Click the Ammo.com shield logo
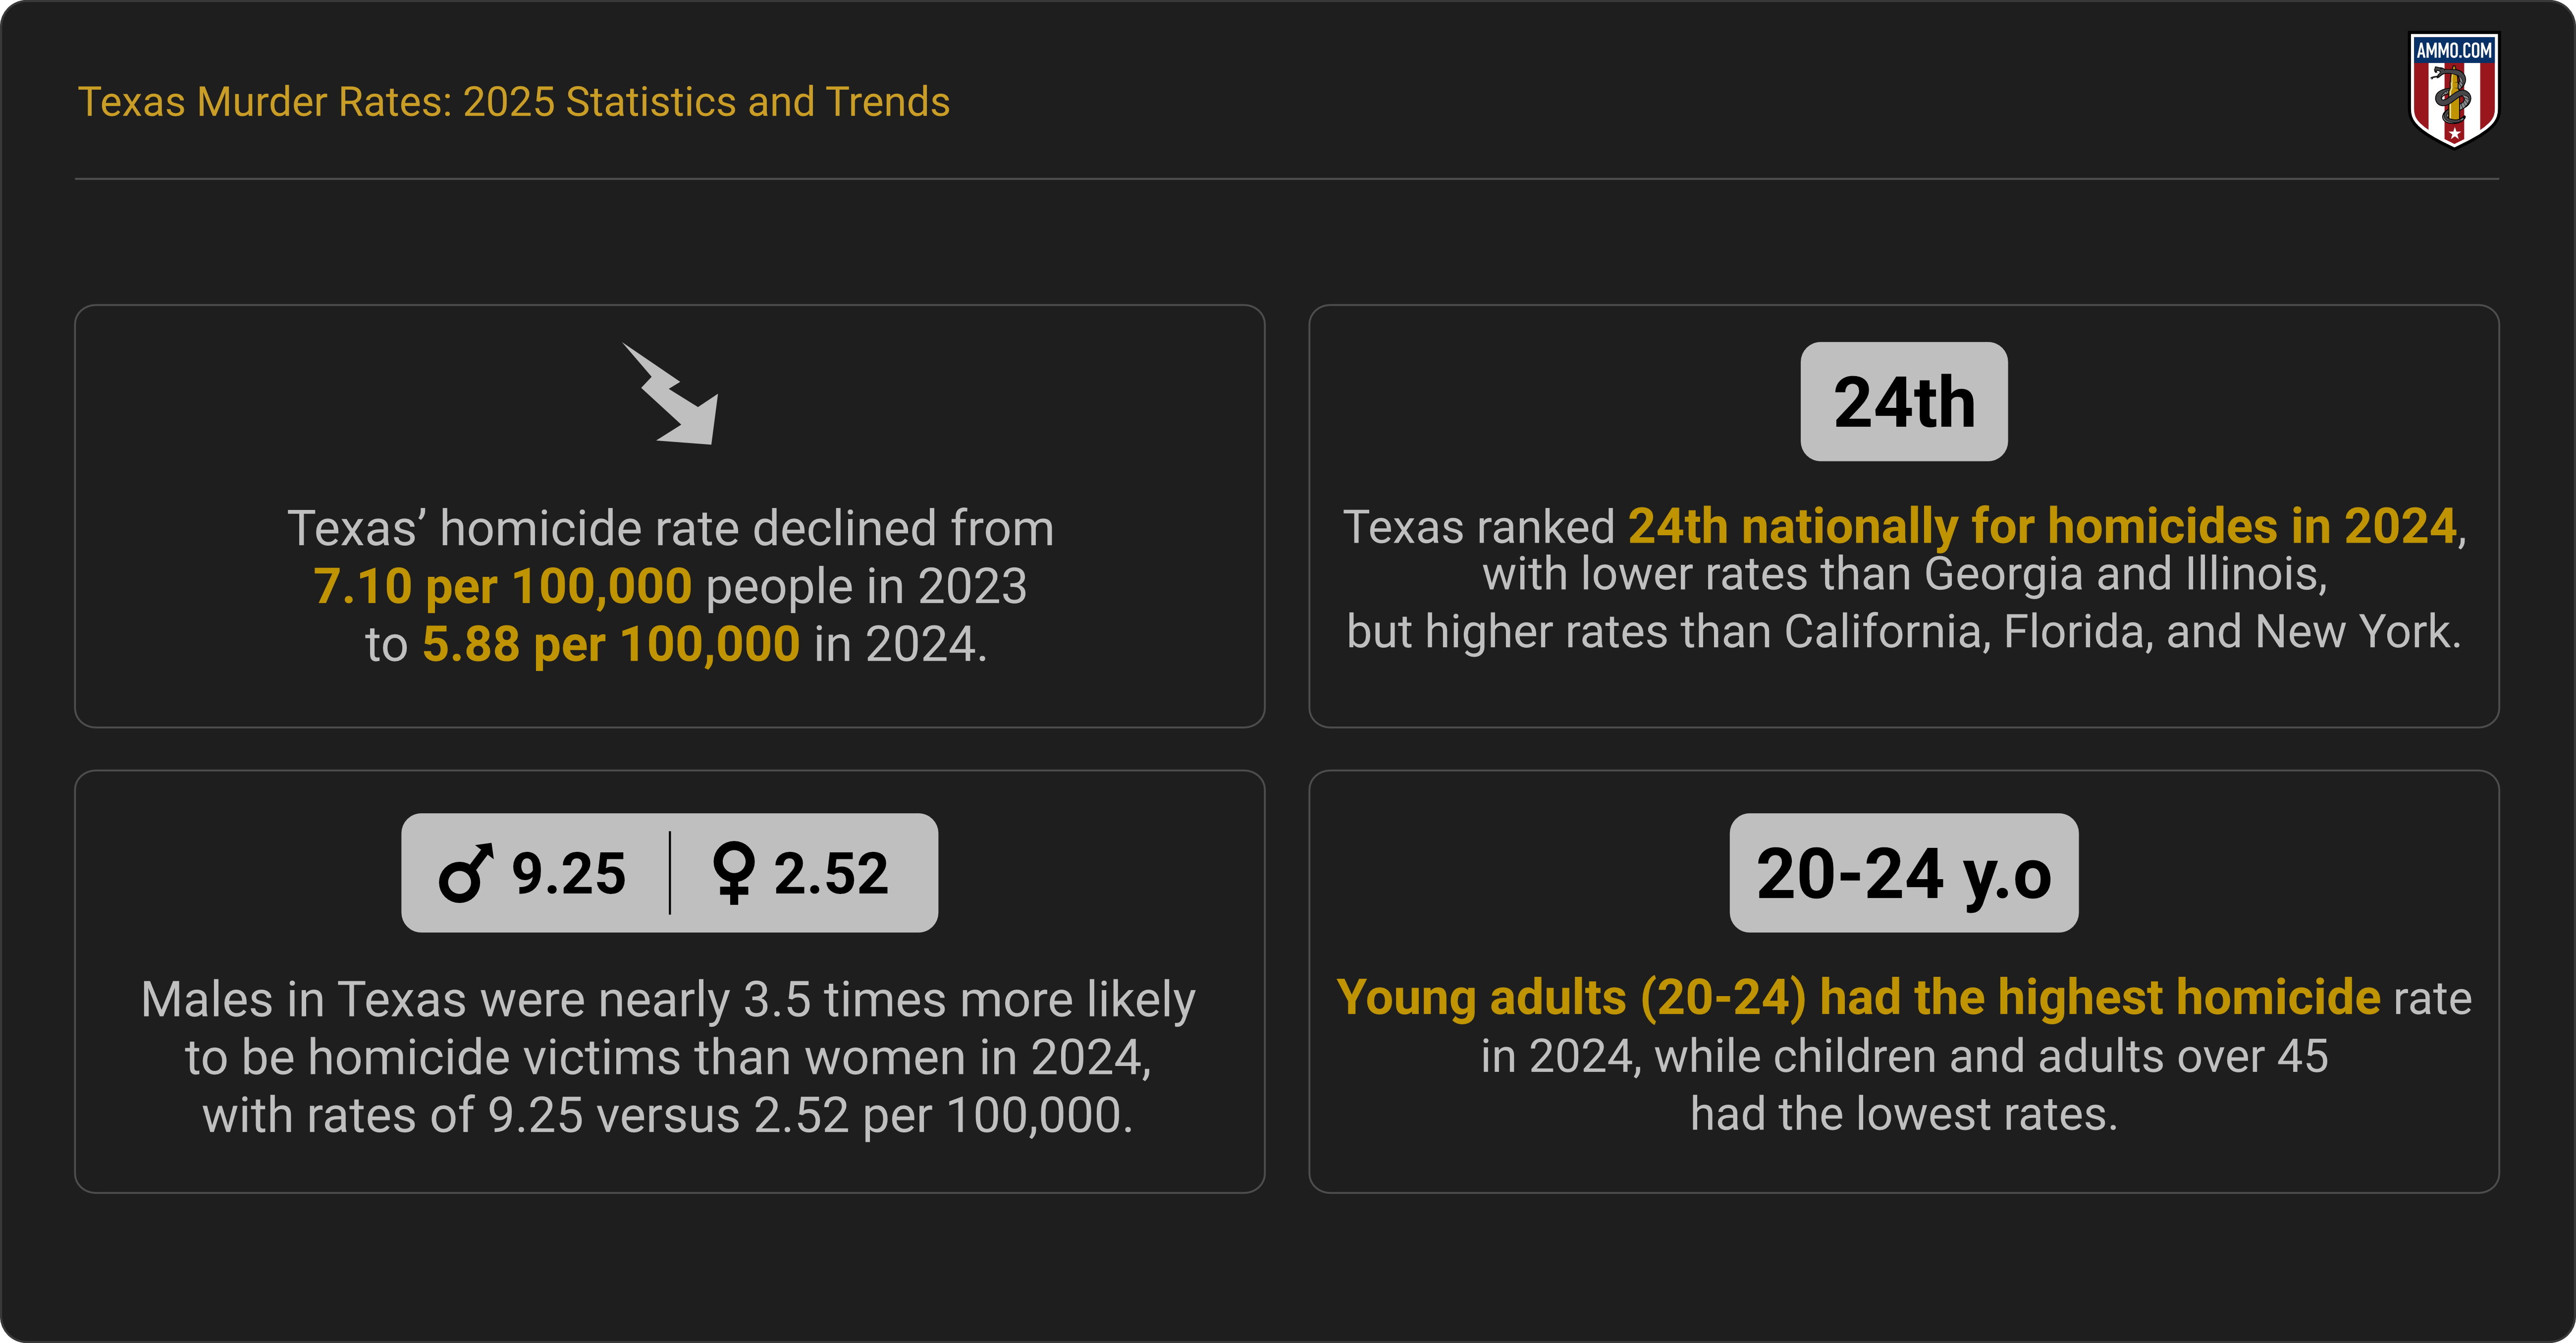Viewport: 2576px width, 1343px height. [2453, 90]
